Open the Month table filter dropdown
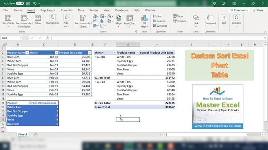Image resolution: width=268 pixels, height=150 pixels. coord(57,53)
